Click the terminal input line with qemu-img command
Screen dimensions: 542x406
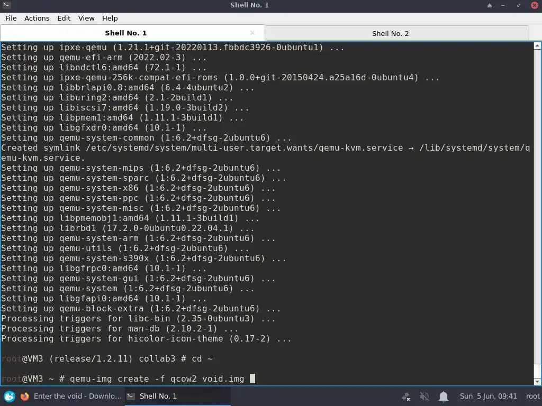point(128,379)
